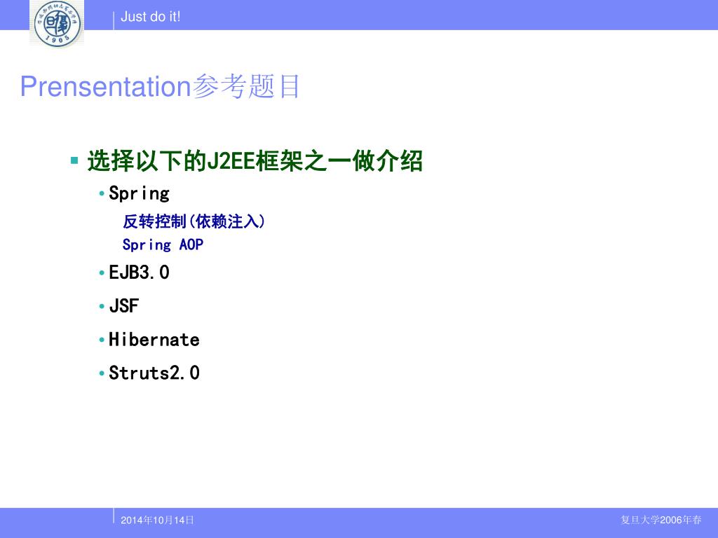Click the 'EJB3.0' bullet item
This screenshot has height=538, width=718.
(140, 273)
